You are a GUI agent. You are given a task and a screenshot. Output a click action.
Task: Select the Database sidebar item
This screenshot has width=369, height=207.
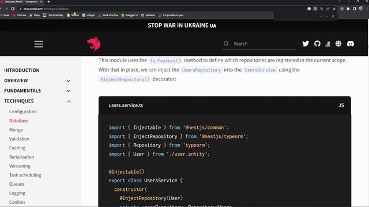pos(18,121)
